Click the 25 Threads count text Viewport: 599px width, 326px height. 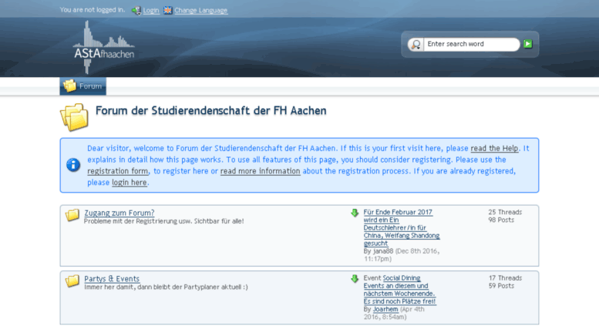point(505,212)
